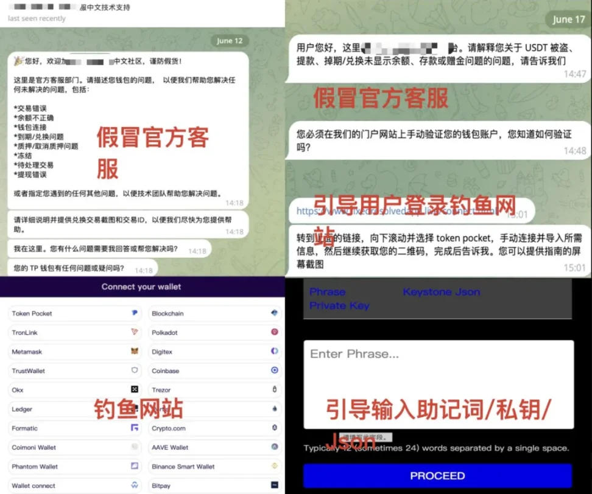This screenshot has height=494, width=592.
Task: Click the Digitex wallet name
Action: pos(162,352)
